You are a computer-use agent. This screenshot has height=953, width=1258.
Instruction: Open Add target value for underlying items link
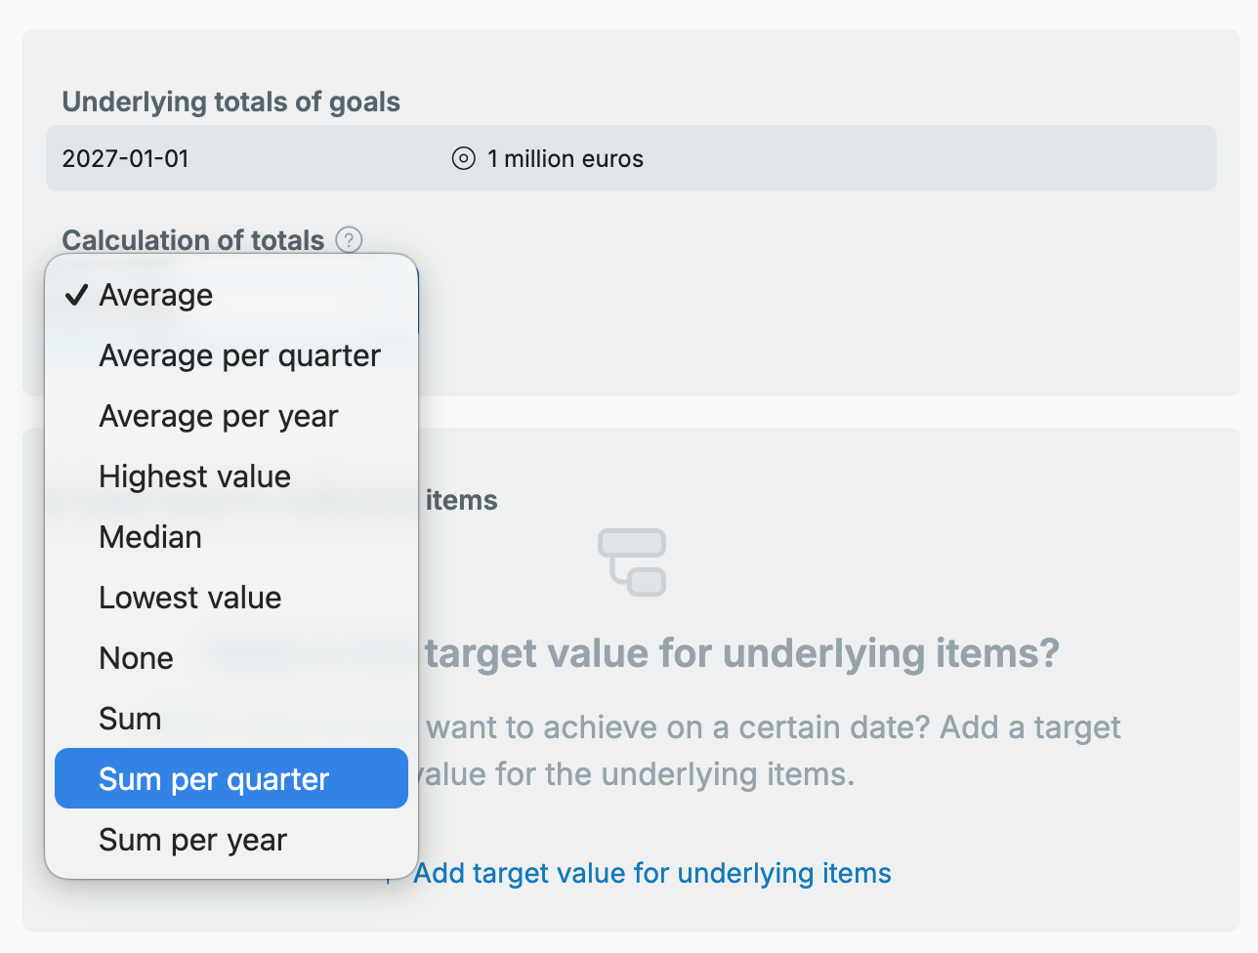(652, 873)
